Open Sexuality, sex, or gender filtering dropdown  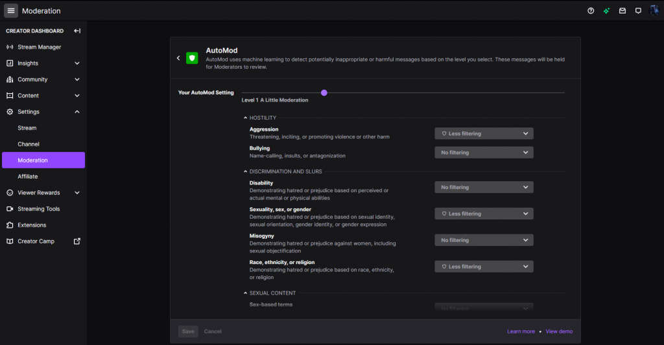[x=484, y=214]
